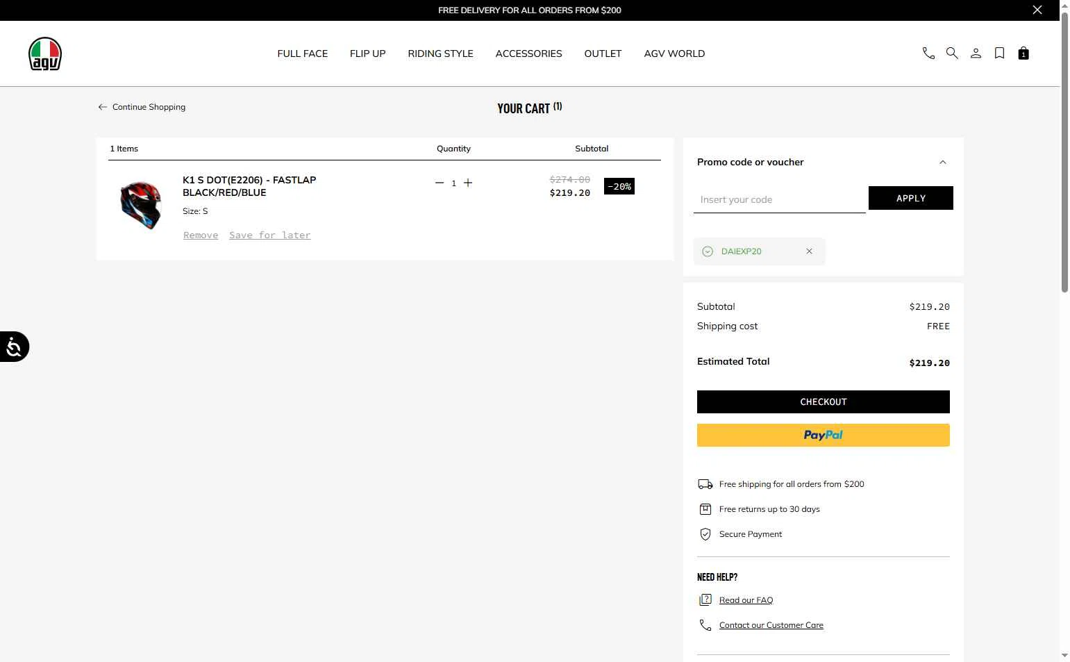Open the accessibility widget

(x=14, y=347)
